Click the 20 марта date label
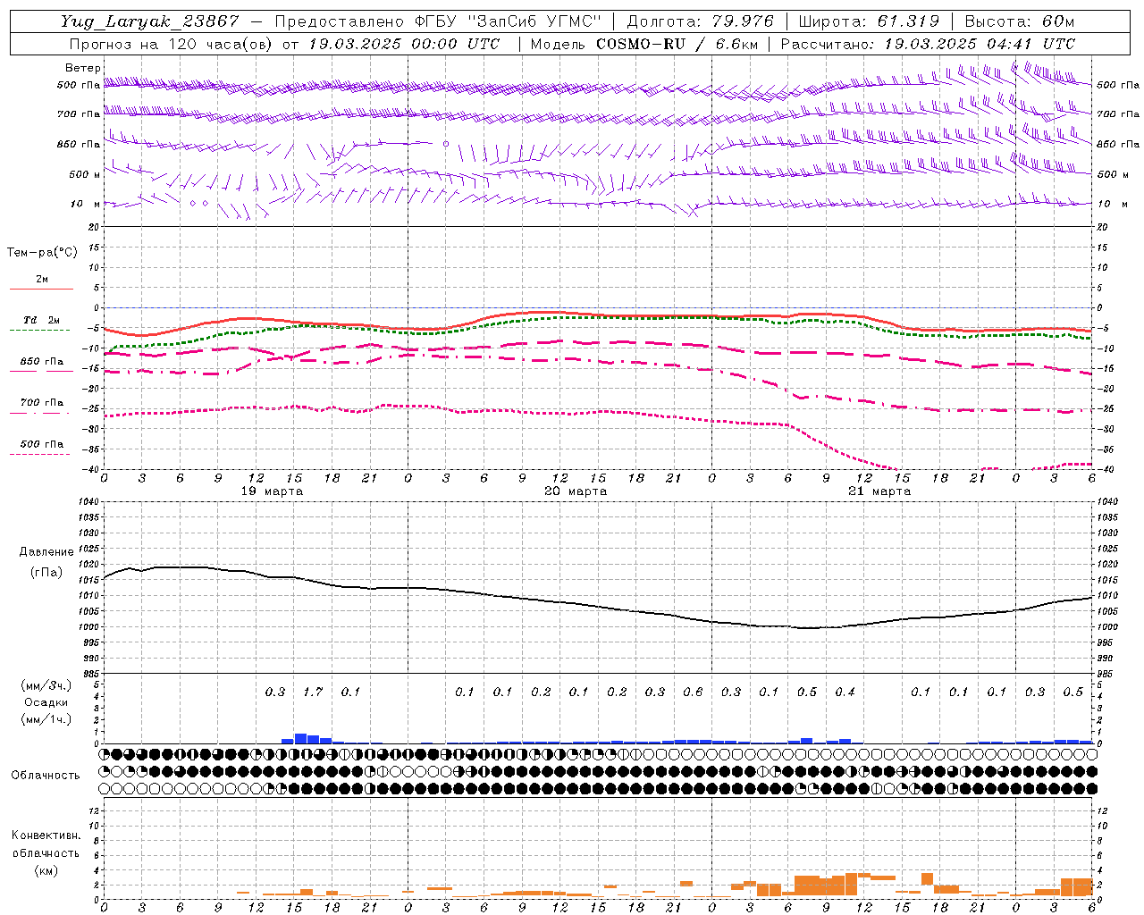The height and width of the screenshot is (915, 1144). coord(576,491)
